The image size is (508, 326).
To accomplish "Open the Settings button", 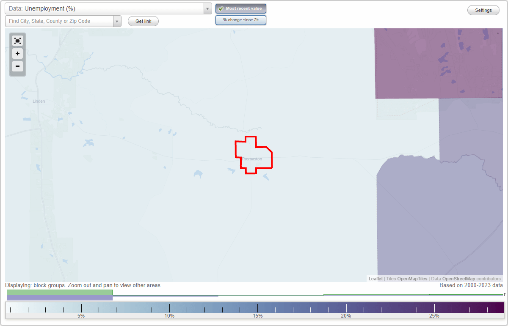I will [x=483, y=10].
